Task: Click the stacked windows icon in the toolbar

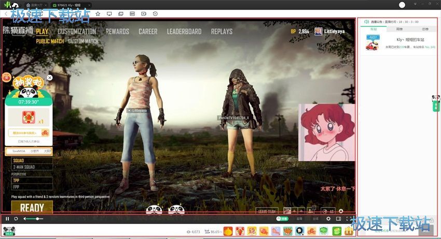Action: [121, 14]
